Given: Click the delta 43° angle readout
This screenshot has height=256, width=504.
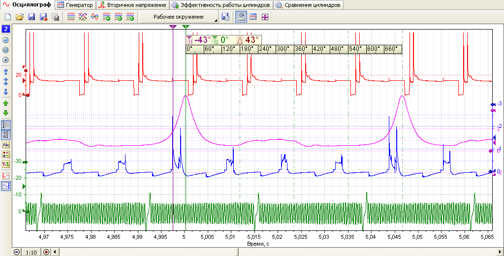Looking at the screenshot, I should [248, 40].
